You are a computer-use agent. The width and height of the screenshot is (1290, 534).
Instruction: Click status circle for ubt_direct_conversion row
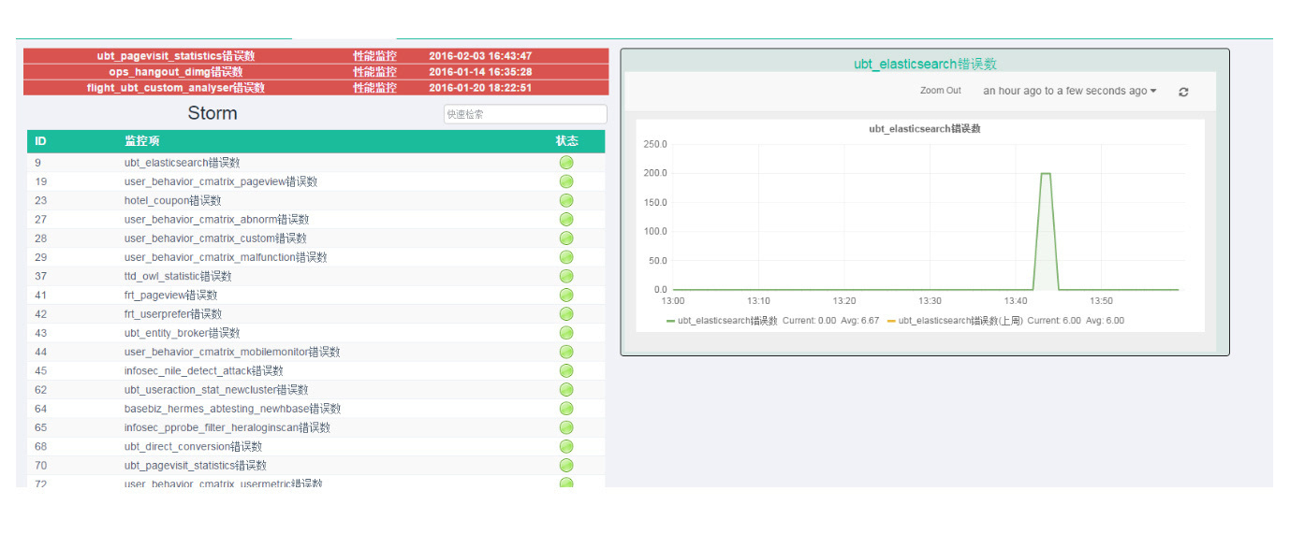coord(566,446)
